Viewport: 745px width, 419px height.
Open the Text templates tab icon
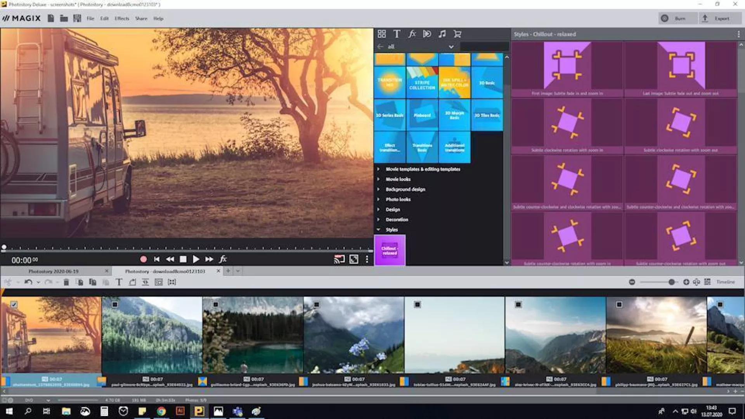pos(397,34)
